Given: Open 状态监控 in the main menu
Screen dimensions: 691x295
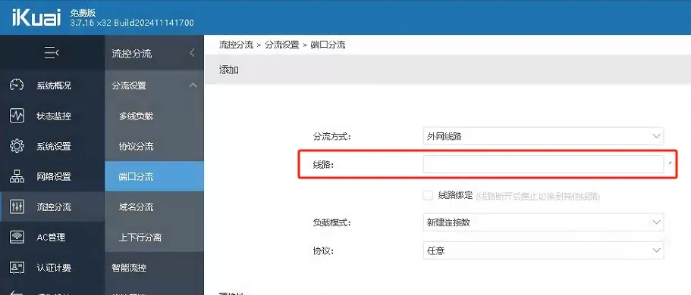Looking at the screenshot, I should click(52, 116).
